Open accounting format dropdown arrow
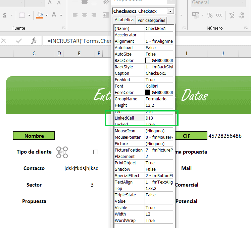 (x=202, y=15)
